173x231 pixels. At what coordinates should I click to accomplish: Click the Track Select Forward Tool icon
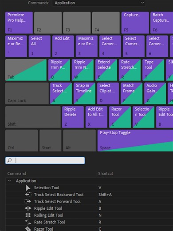(28, 201)
